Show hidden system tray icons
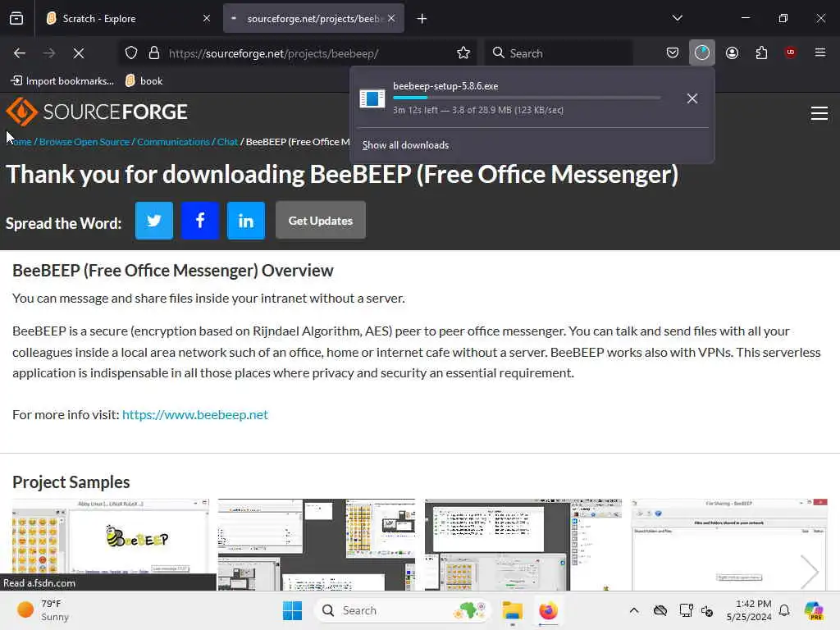 [634, 610]
